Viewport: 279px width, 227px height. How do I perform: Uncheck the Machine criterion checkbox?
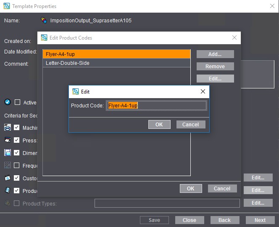tap(17, 128)
